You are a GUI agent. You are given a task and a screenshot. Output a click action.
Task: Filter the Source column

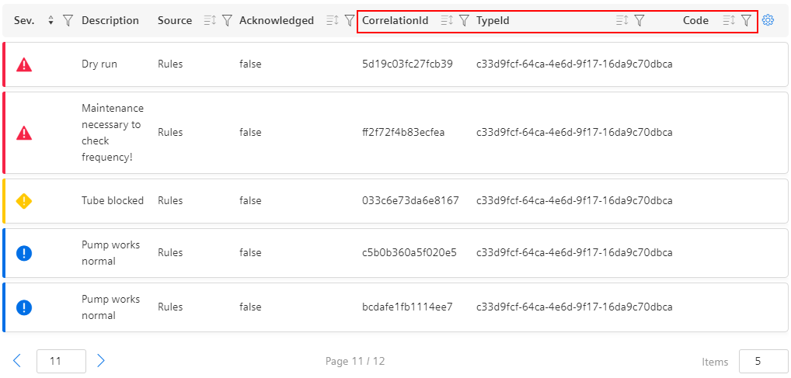pos(227,21)
